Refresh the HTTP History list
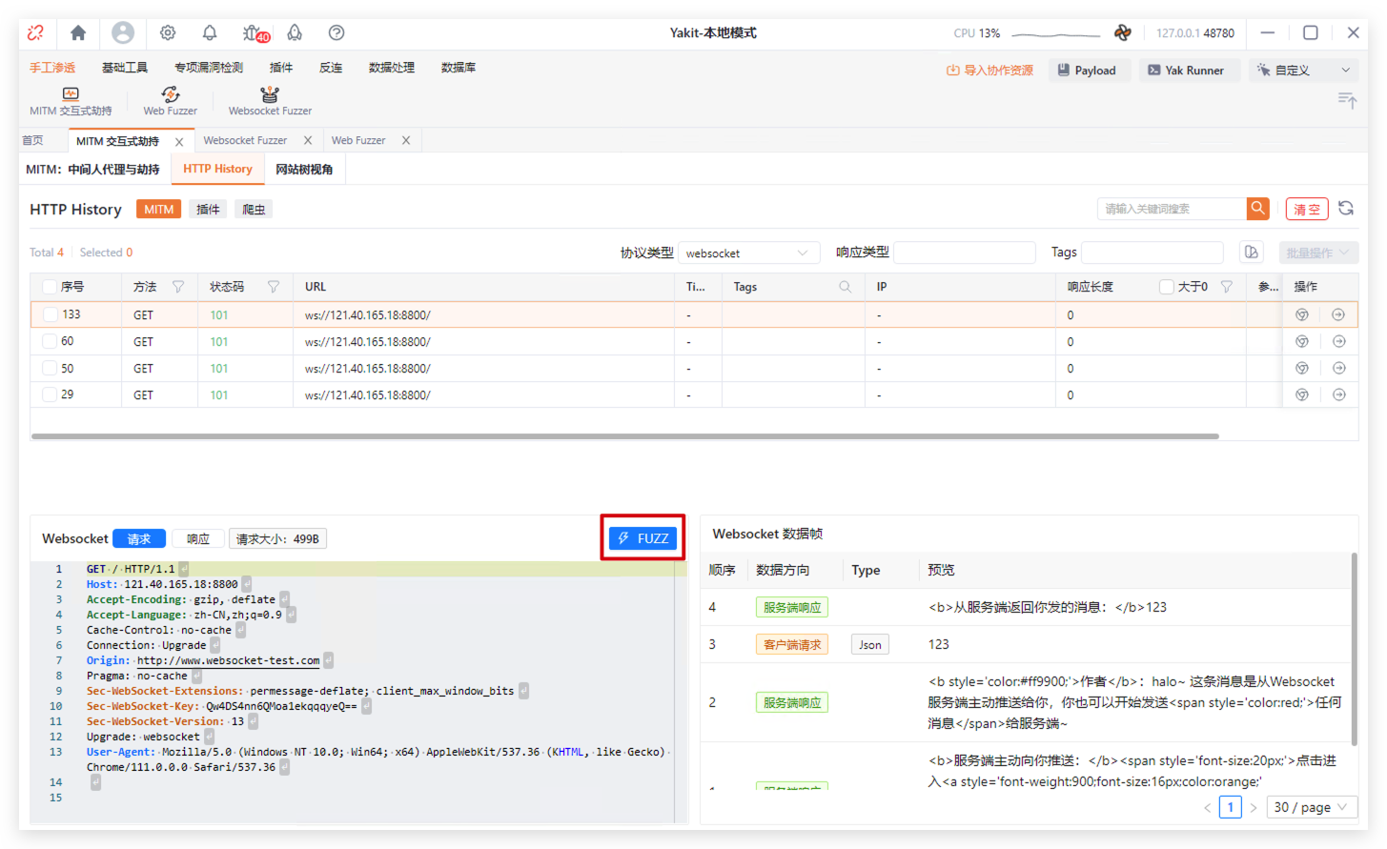1387x849 pixels. pyautogui.click(x=1346, y=208)
